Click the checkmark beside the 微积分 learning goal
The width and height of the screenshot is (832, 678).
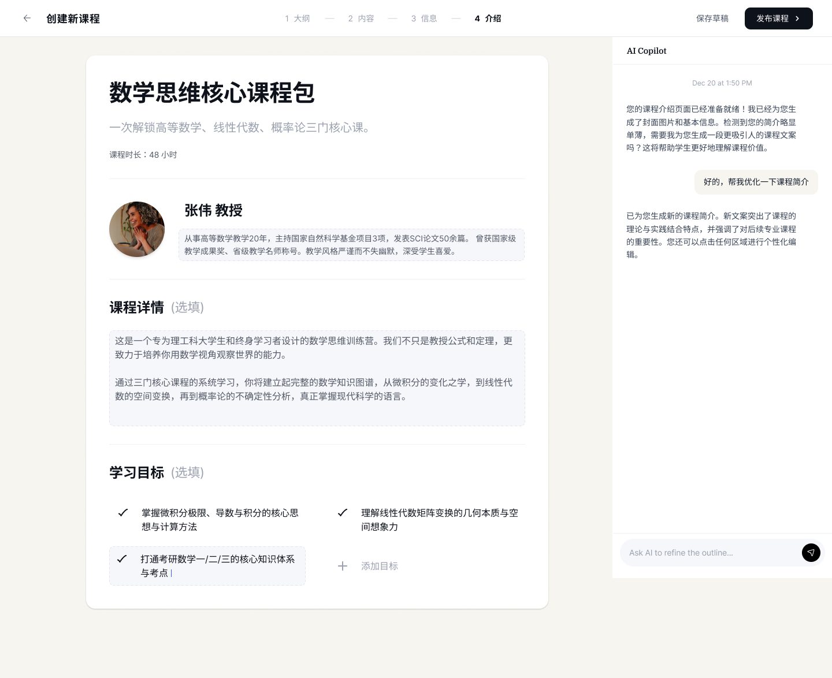(122, 512)
